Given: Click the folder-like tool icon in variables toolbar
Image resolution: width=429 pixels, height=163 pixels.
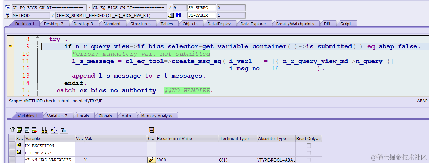Looking at the screenshot, I should point(64,130).
